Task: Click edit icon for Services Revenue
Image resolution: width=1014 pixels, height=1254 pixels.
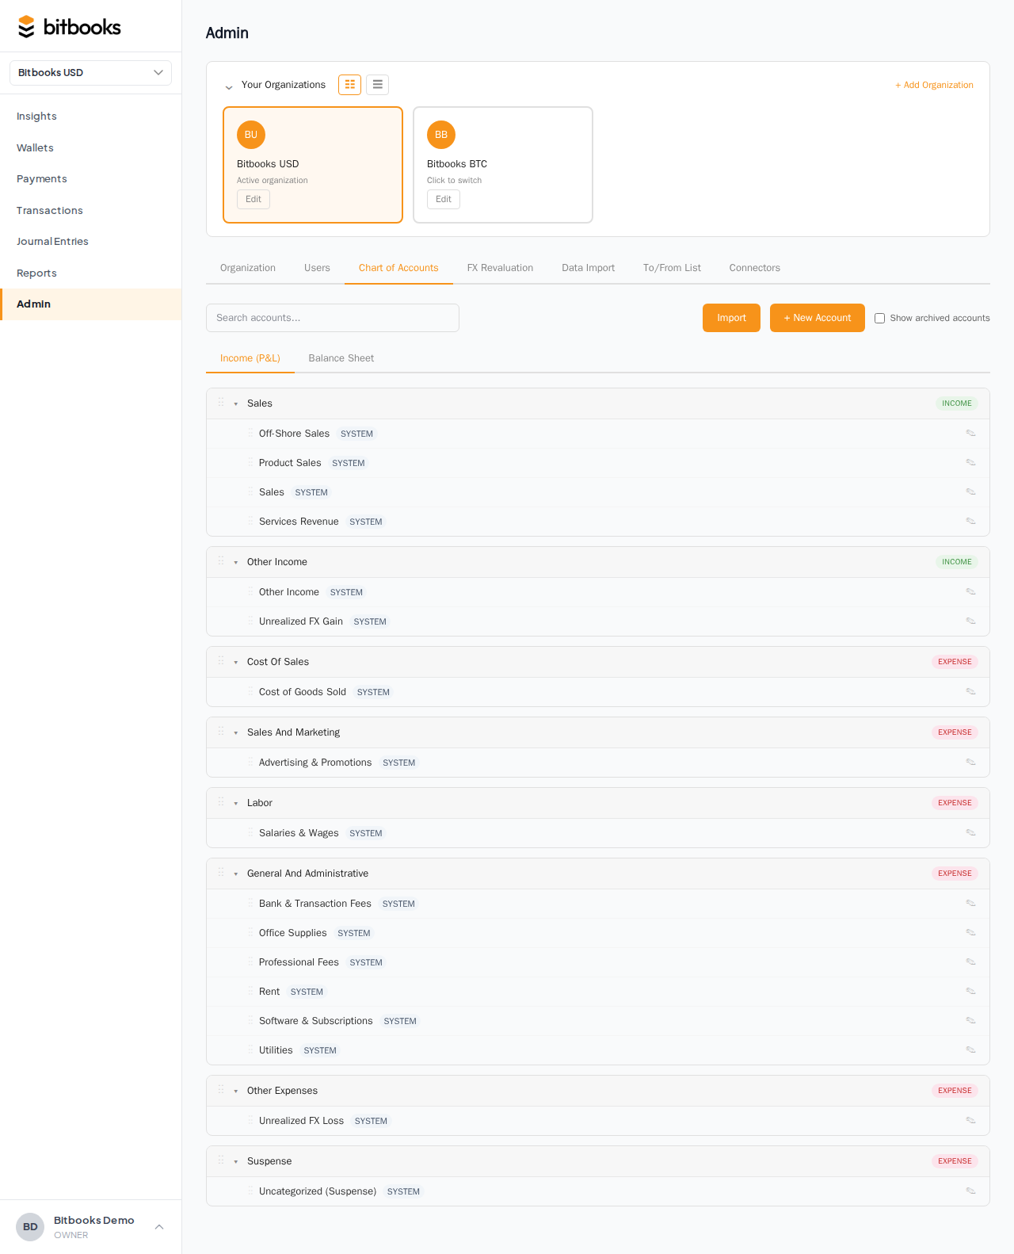Action: [970, 521]
